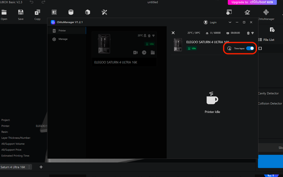Viewport: 283px width, 177px height.
Task: Expand the ChituManager title bar dropdown chevron
Action: tap(230, 22)
